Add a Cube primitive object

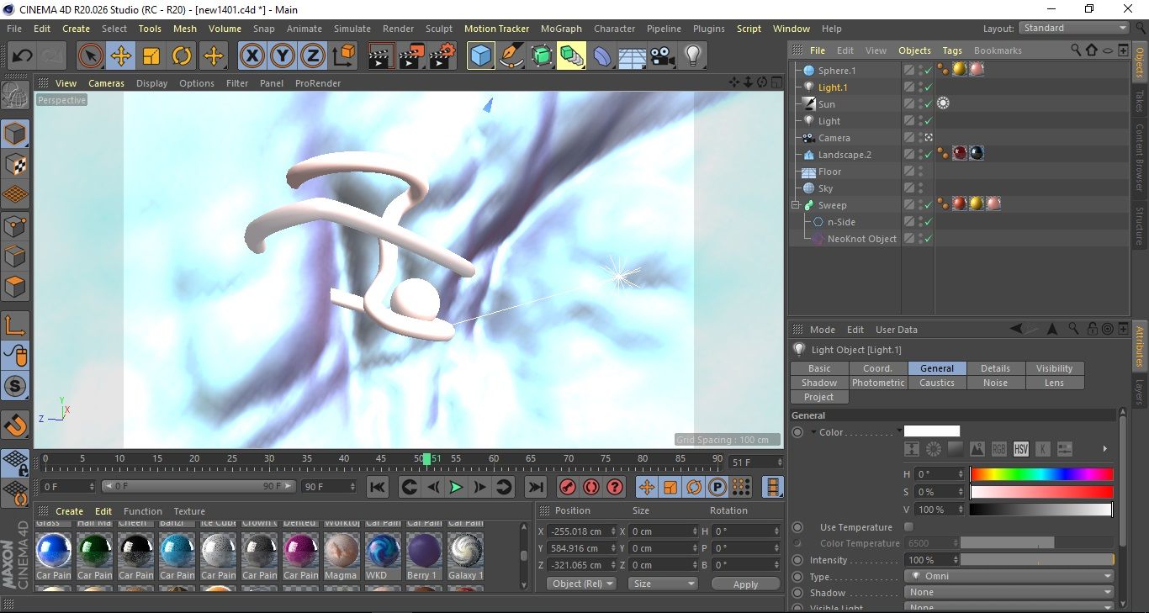481,56
